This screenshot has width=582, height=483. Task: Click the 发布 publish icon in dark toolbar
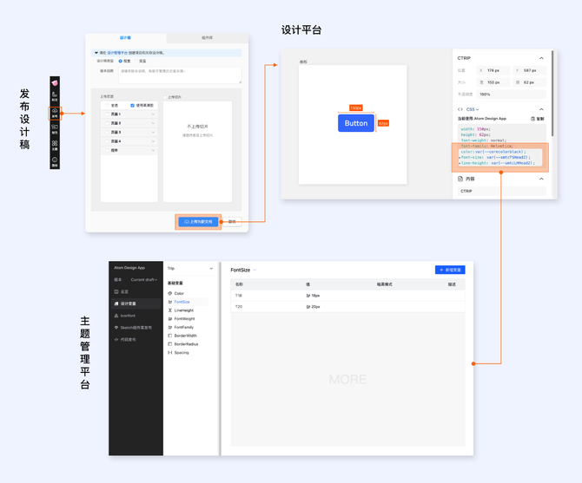(x=55, y=112)
